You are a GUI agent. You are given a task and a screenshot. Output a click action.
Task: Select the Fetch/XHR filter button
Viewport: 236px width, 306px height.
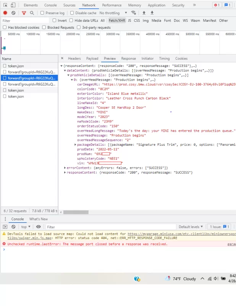(x=117, y=21)
